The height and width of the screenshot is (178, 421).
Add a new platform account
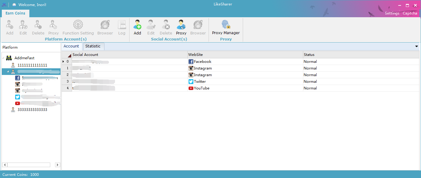tap(10, 28)
